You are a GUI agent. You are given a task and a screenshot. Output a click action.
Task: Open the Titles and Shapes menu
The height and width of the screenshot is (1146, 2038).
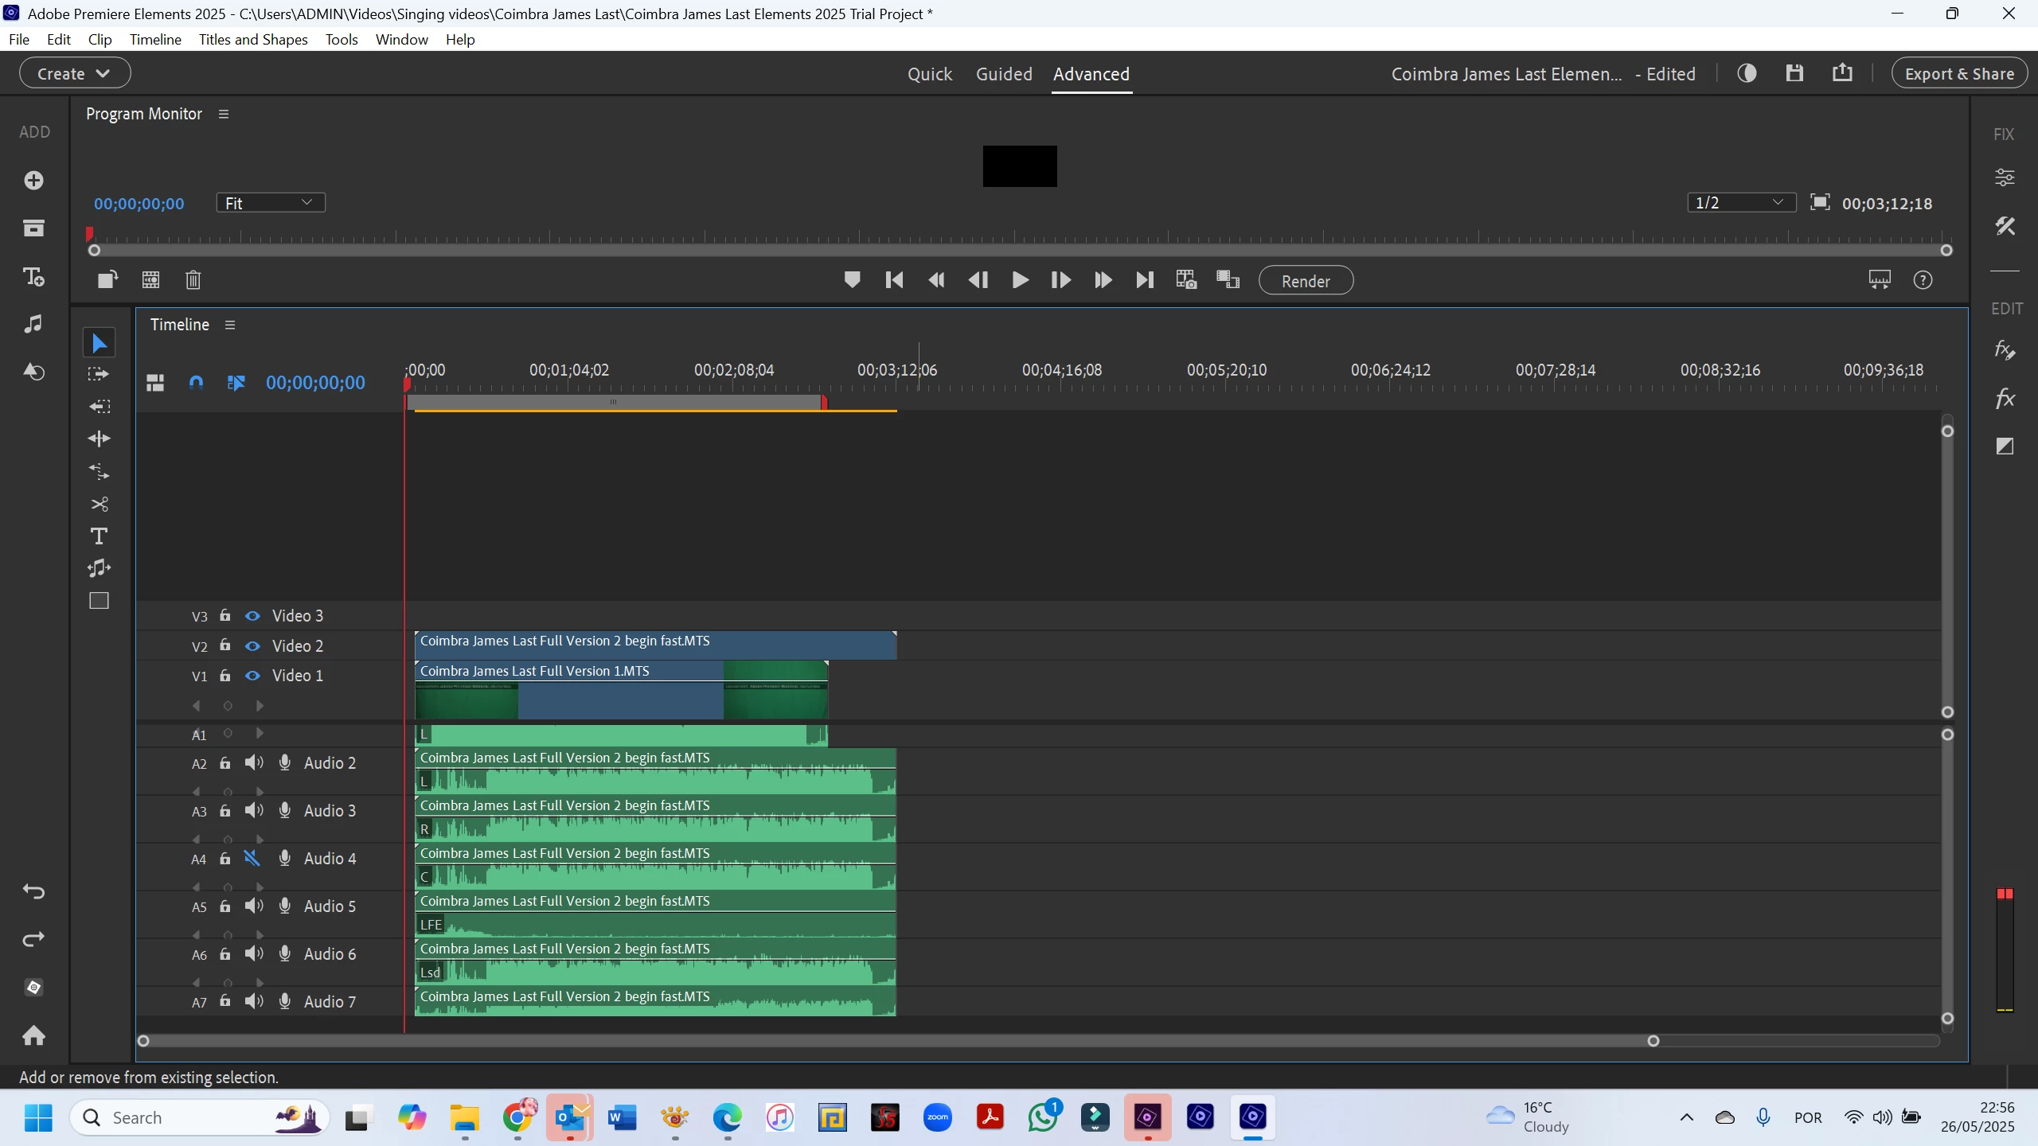[253, 39]
